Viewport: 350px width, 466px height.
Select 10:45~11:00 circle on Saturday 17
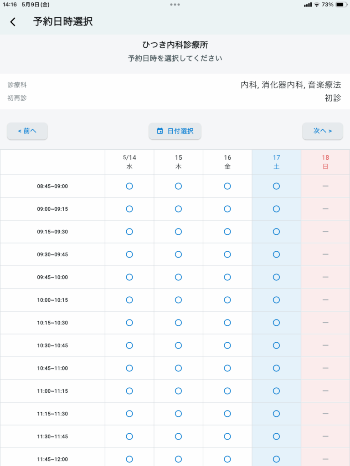point(276,368)
